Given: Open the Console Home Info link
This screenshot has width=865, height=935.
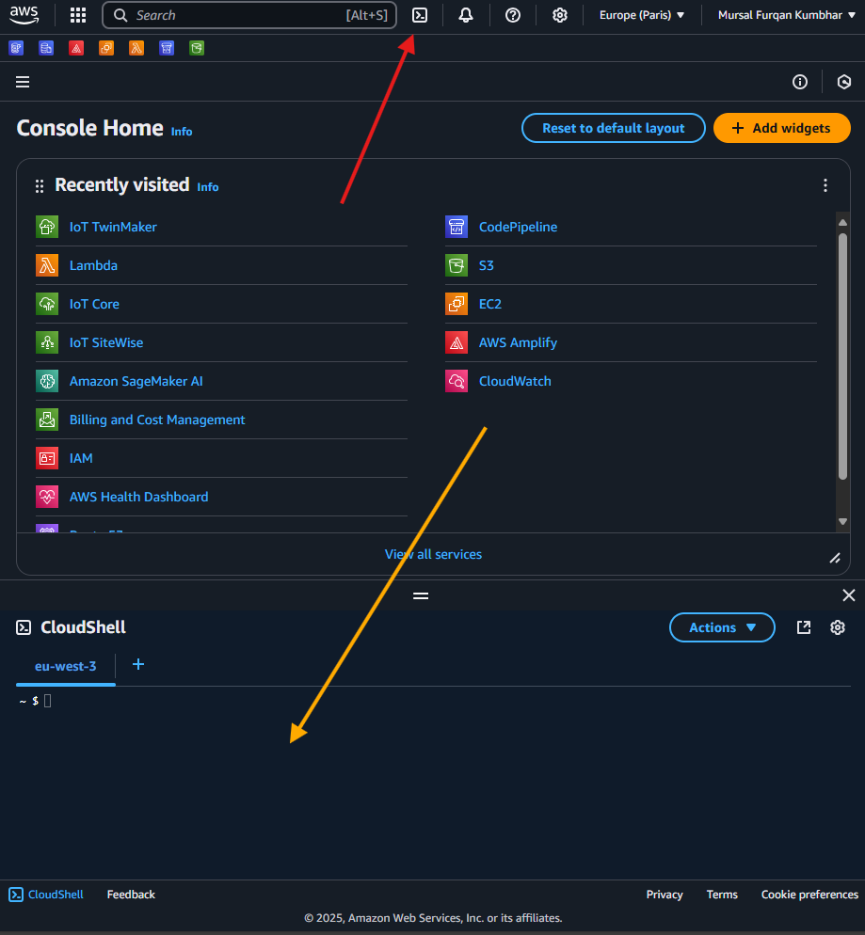Looking at the screenshot, I should (182, 132).
